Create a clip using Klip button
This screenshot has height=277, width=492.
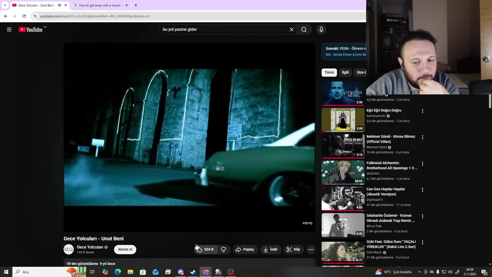(293, 249)
